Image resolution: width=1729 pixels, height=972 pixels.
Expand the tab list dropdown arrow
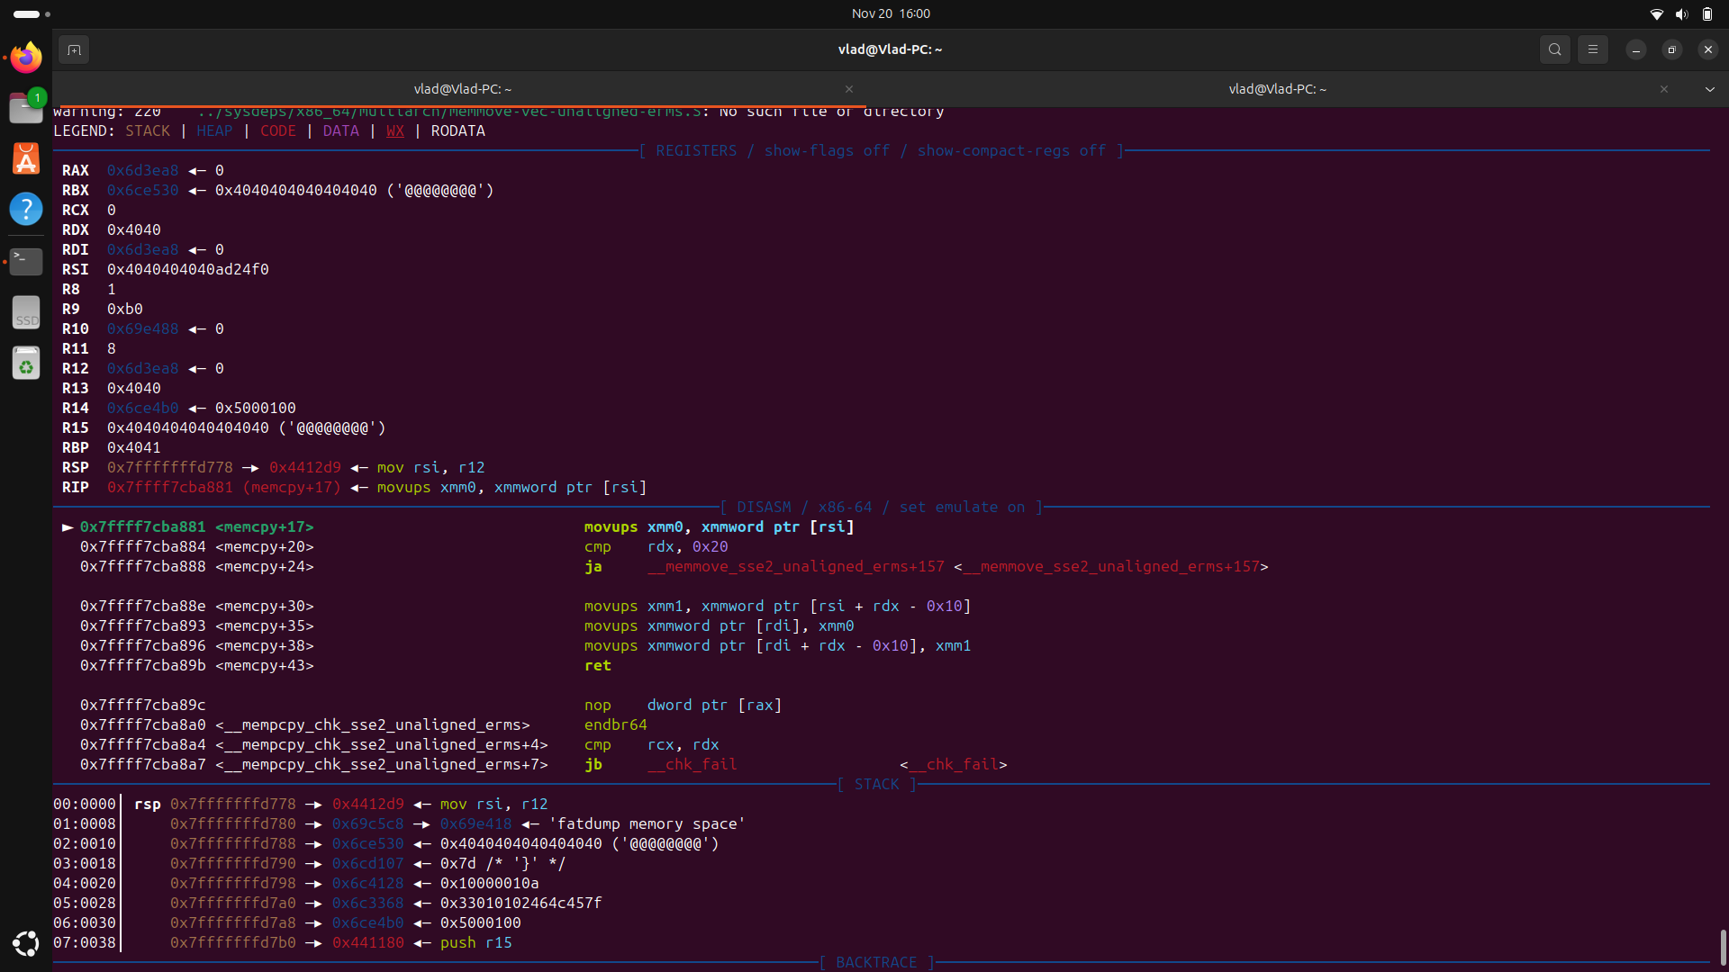coord(1709,89)
